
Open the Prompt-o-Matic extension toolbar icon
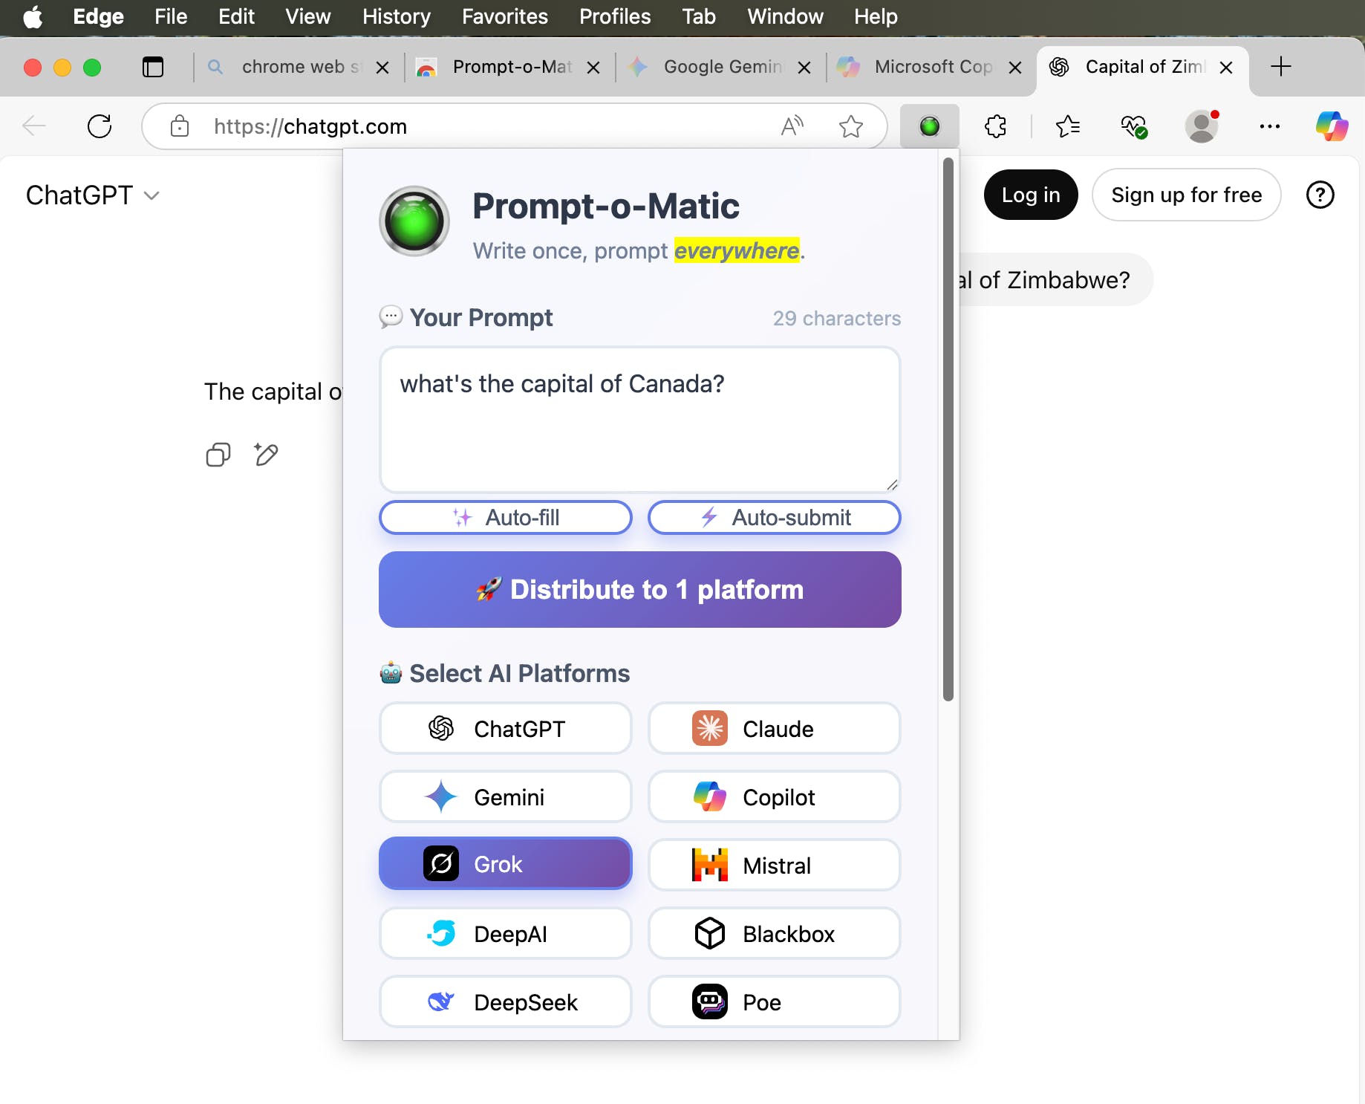929,126
